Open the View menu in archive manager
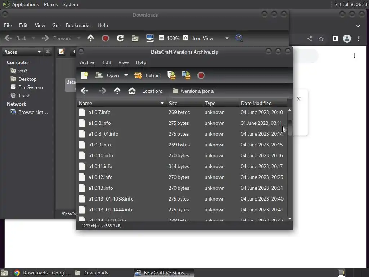This screenshot has height=277, width=369. [x=124, y=62]
